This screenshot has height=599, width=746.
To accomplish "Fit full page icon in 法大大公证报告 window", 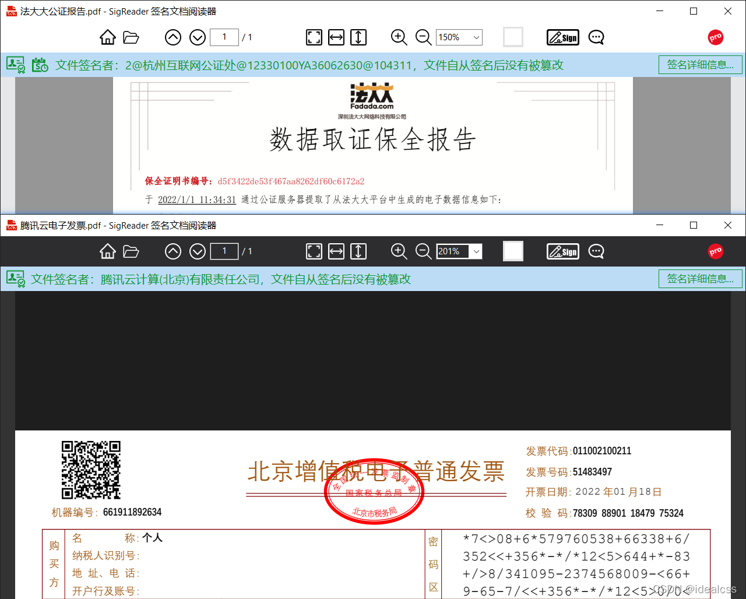I will pos(314,37).
